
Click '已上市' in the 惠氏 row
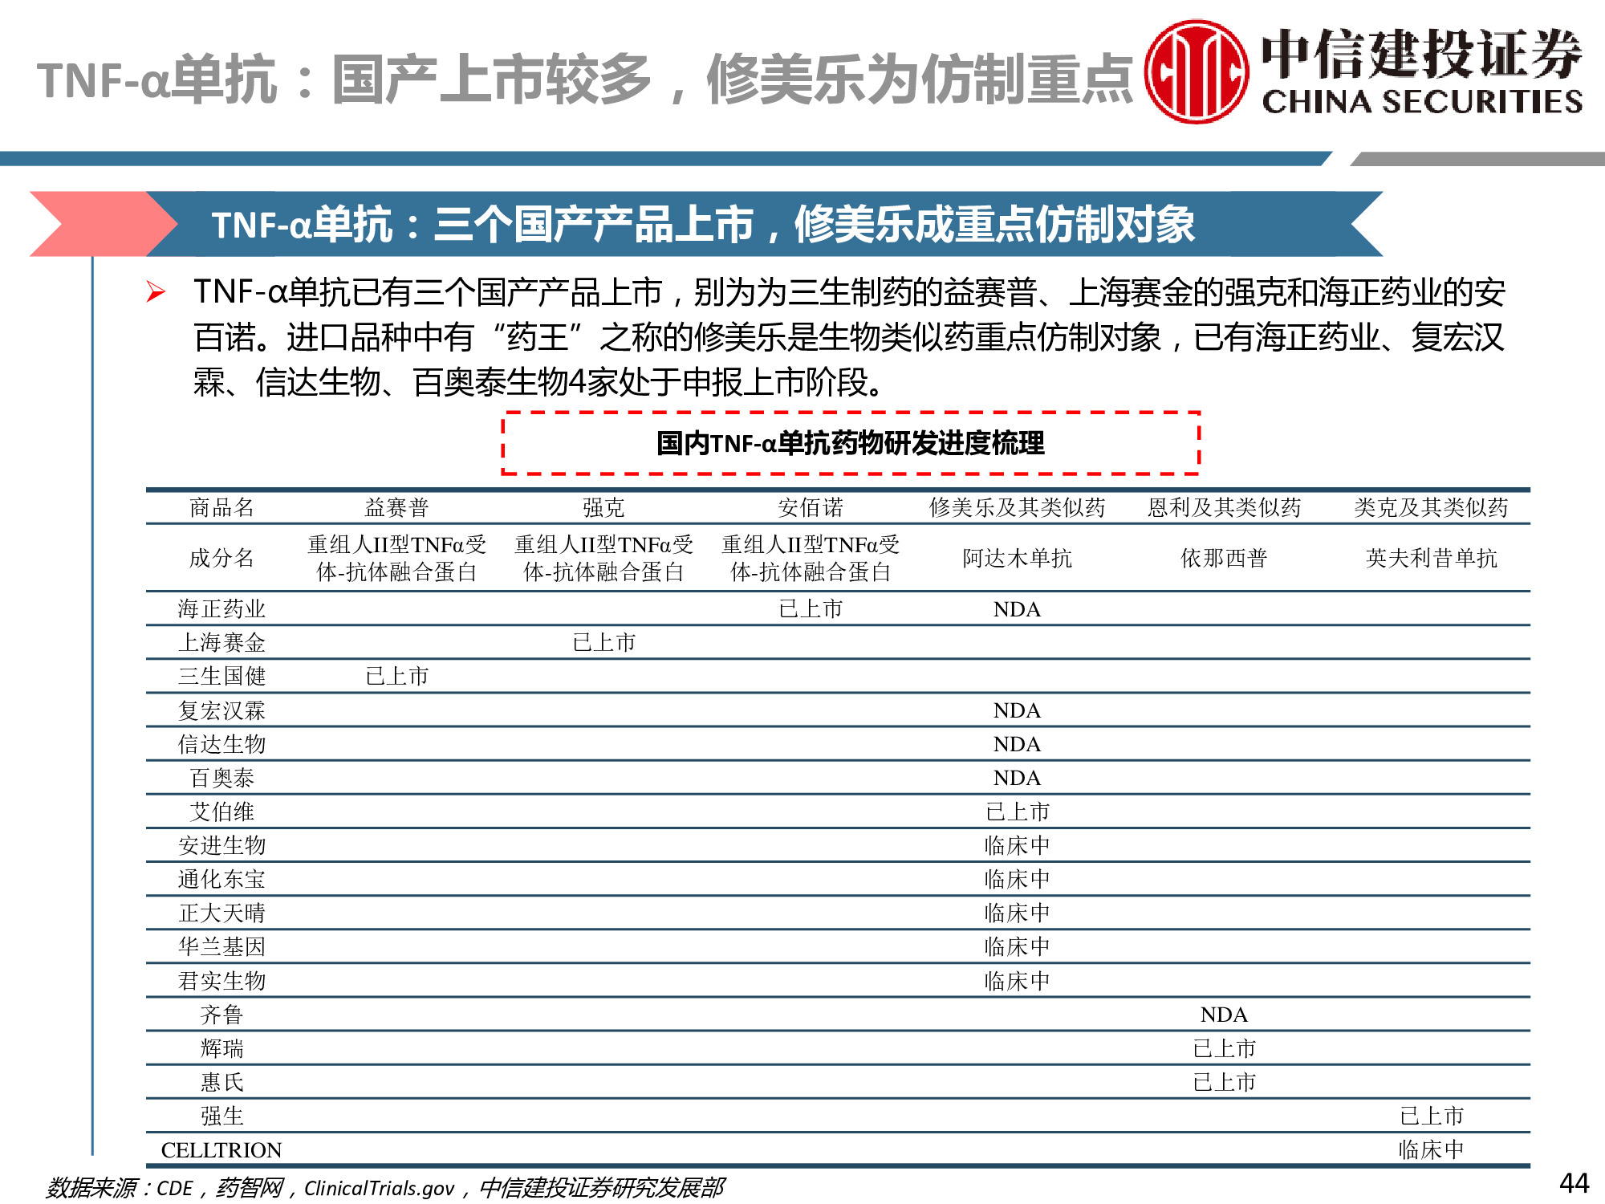1224,1082
